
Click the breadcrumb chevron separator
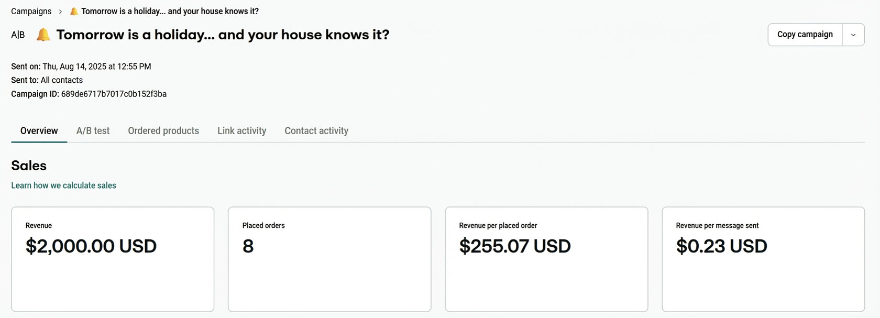pos(60,11)
